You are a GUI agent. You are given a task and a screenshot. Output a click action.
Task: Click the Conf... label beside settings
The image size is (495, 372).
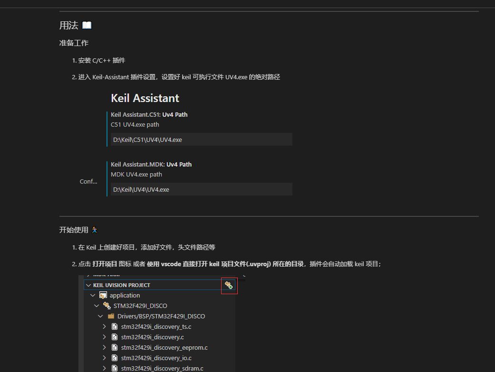88,181
